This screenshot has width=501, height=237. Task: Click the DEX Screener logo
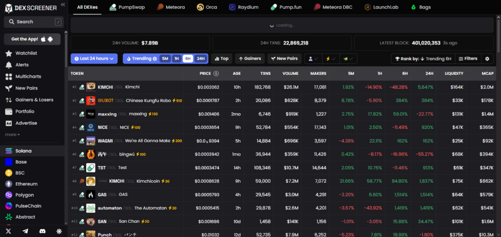(31, 8)
